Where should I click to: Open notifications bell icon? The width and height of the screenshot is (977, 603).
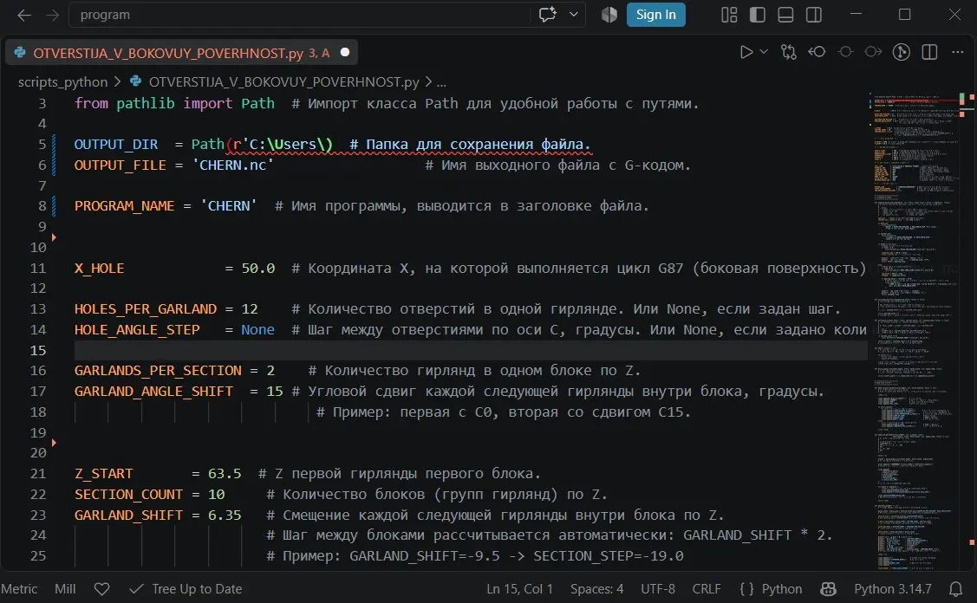[x=956, y=588]
